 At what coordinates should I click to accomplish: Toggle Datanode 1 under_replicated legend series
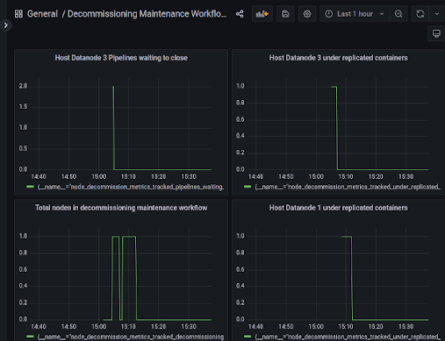348,337
